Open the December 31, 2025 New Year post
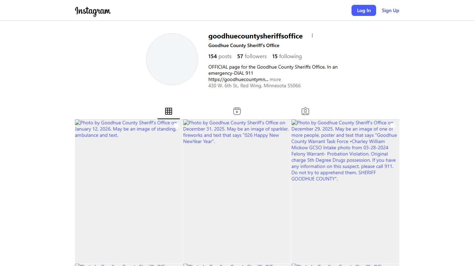 point(237,191)
